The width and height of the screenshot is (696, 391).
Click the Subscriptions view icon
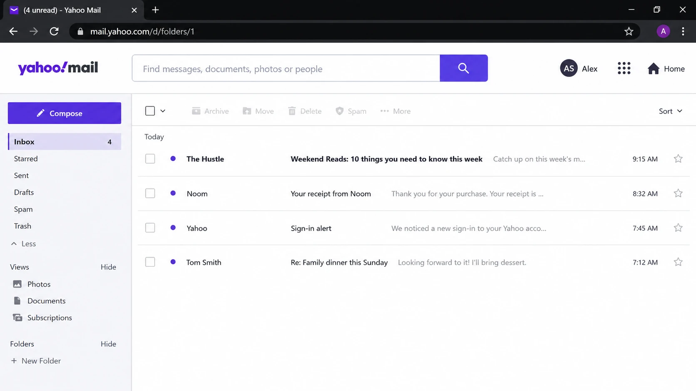tap(17, 317)
